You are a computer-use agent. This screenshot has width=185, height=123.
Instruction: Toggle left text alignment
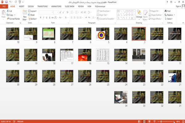[72, 18]
